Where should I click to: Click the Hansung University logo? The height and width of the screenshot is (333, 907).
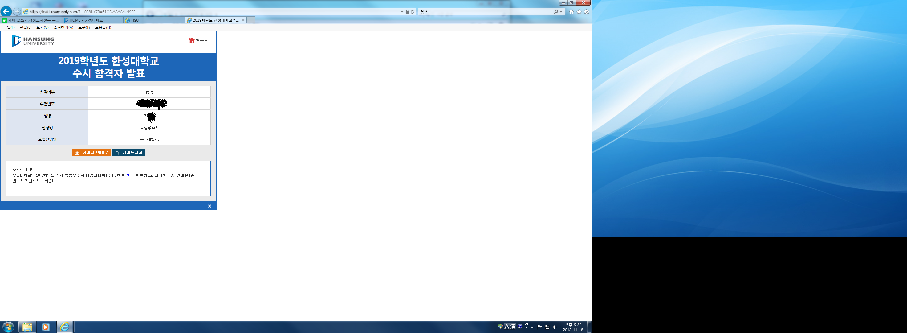coord(33,41)
